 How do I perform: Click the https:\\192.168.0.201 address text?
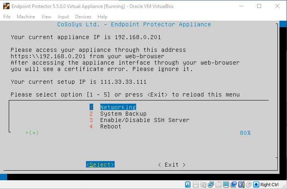(48, 56)
